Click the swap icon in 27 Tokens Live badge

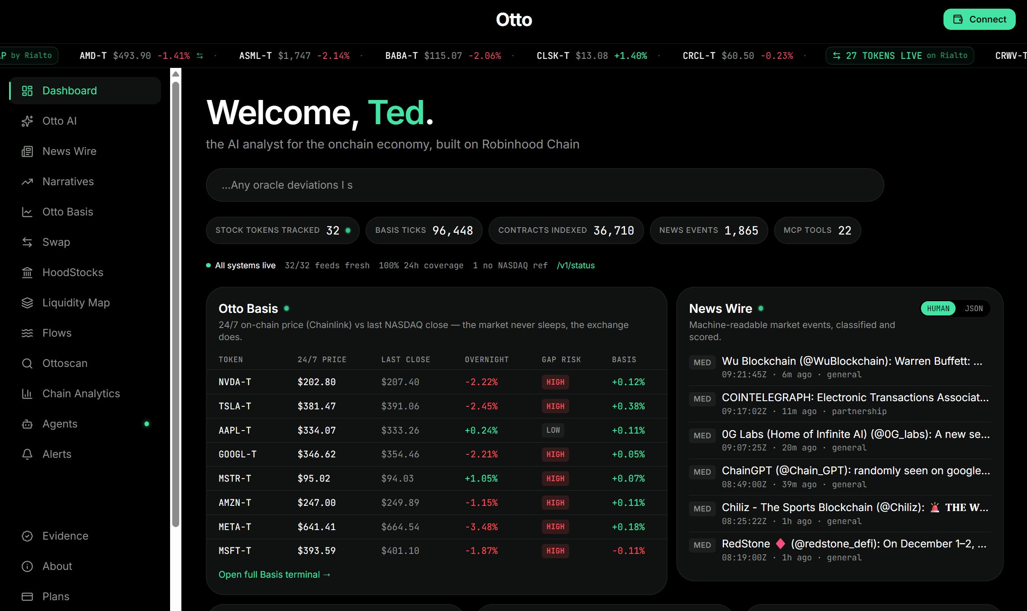[837, 56]
